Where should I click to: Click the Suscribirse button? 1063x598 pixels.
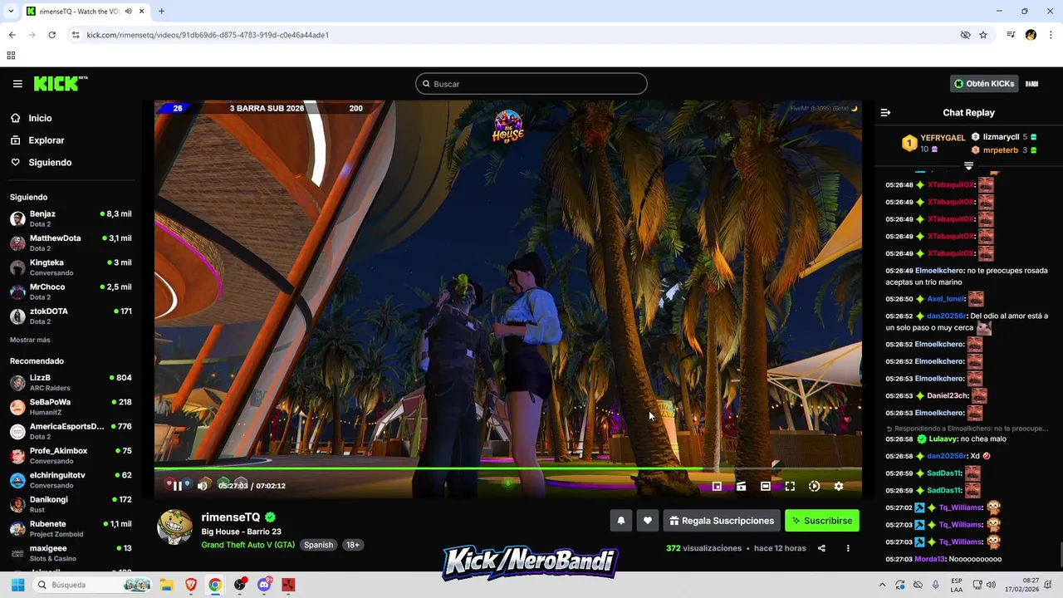822,521
